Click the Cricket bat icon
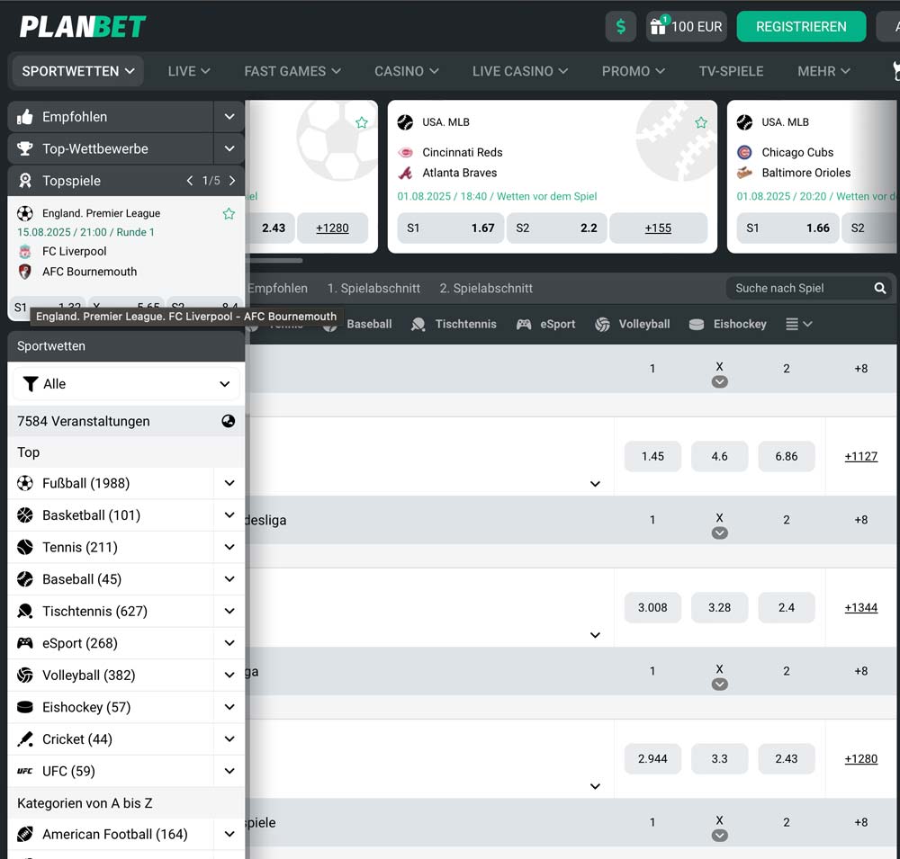This screenshot has width=900, height=859. [24, 739]
